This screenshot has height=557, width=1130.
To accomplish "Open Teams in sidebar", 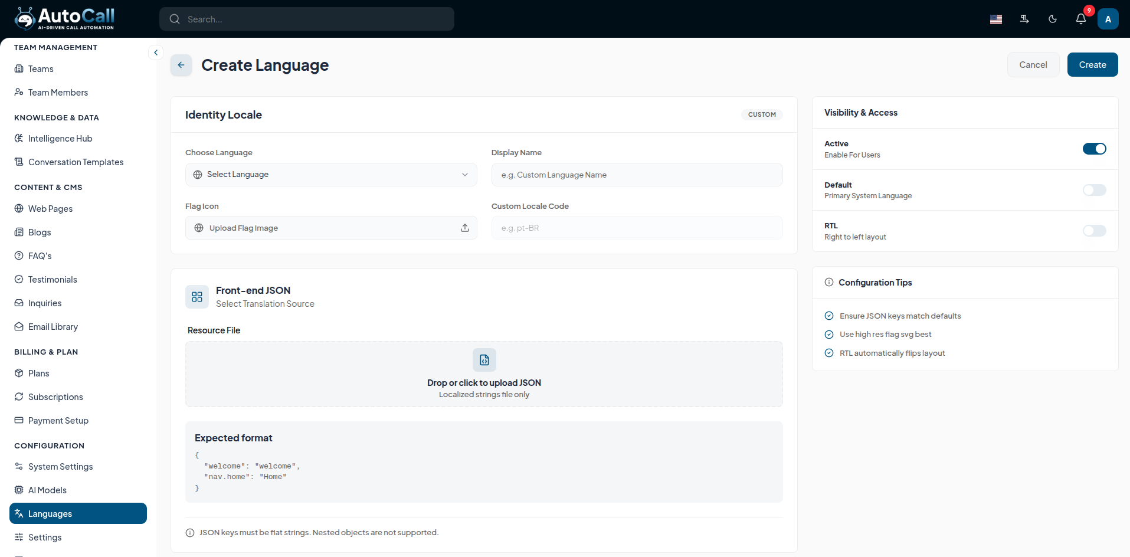I will pyautogui.click(x=78, y=69).
